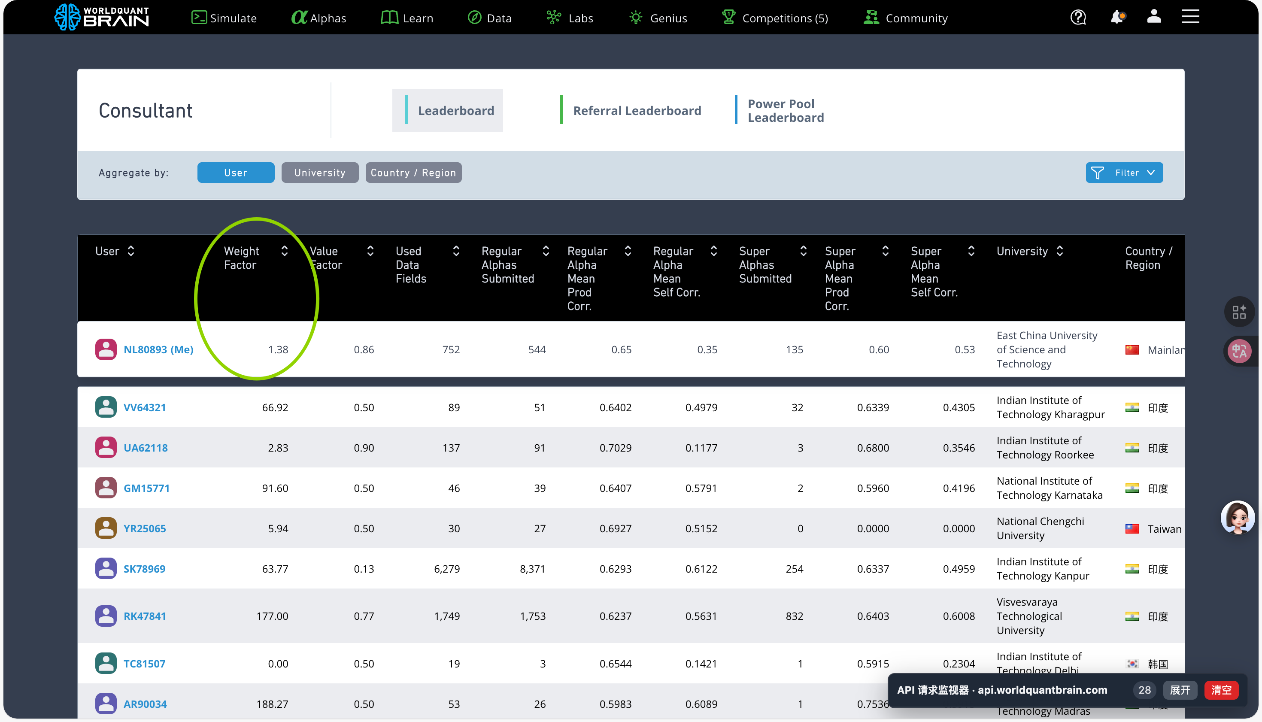Open the Power Pool Leaderboard tab
Image resolution: width=1262 pixels, height=722 pixels.
tap(786, 111)
